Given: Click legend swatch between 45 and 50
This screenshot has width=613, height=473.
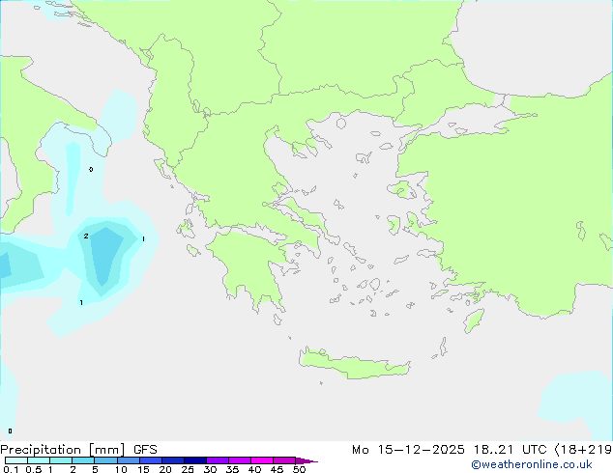Looking at the screenshot, I should [284, 460].
